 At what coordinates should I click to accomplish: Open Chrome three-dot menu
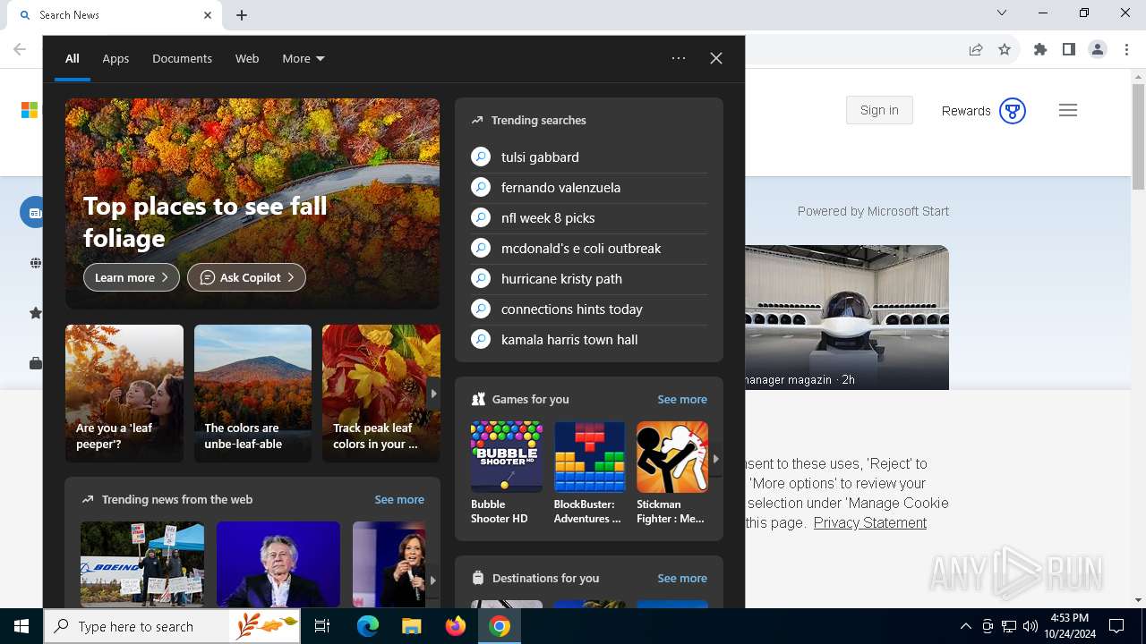[x=1126, y=49]
